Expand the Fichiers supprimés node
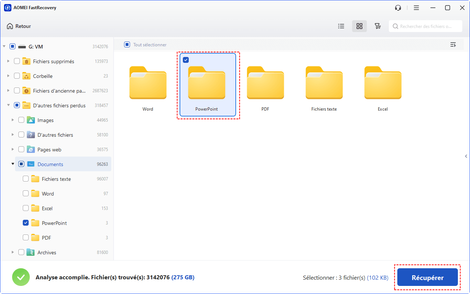Screen dimensions: 470x294 8,61
